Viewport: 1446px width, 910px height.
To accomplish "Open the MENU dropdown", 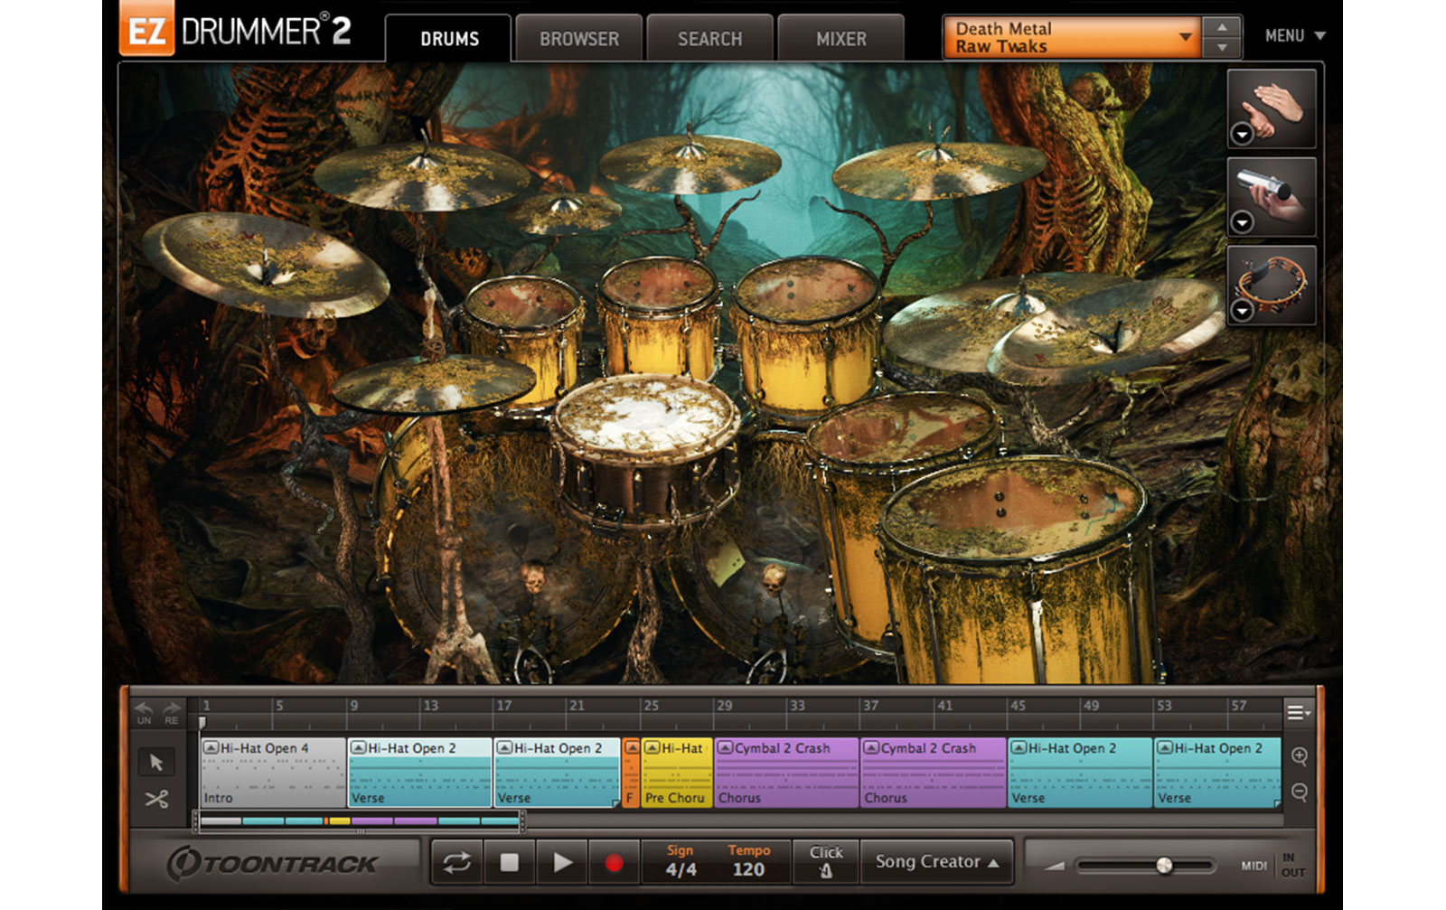I will (1295, 36).
